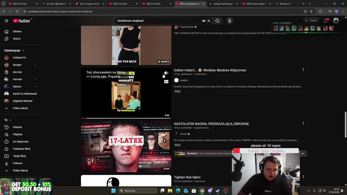Open the on-screen keyboard icon in search box
The height and width of the screenshot is (195, 347).
(x=204, y=21)
